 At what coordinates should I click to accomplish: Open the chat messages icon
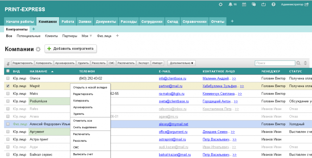point(254,4)
